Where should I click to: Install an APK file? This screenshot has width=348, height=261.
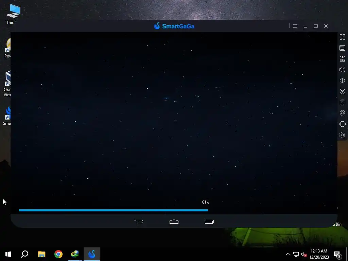(x=343, y=59)
